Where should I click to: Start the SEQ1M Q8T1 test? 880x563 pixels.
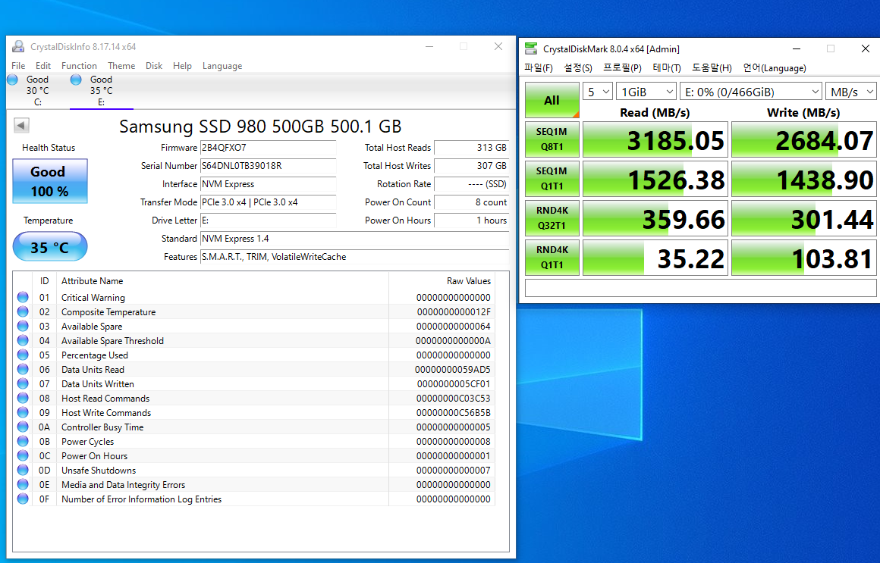pyautogui.click(x=552, y=139)
